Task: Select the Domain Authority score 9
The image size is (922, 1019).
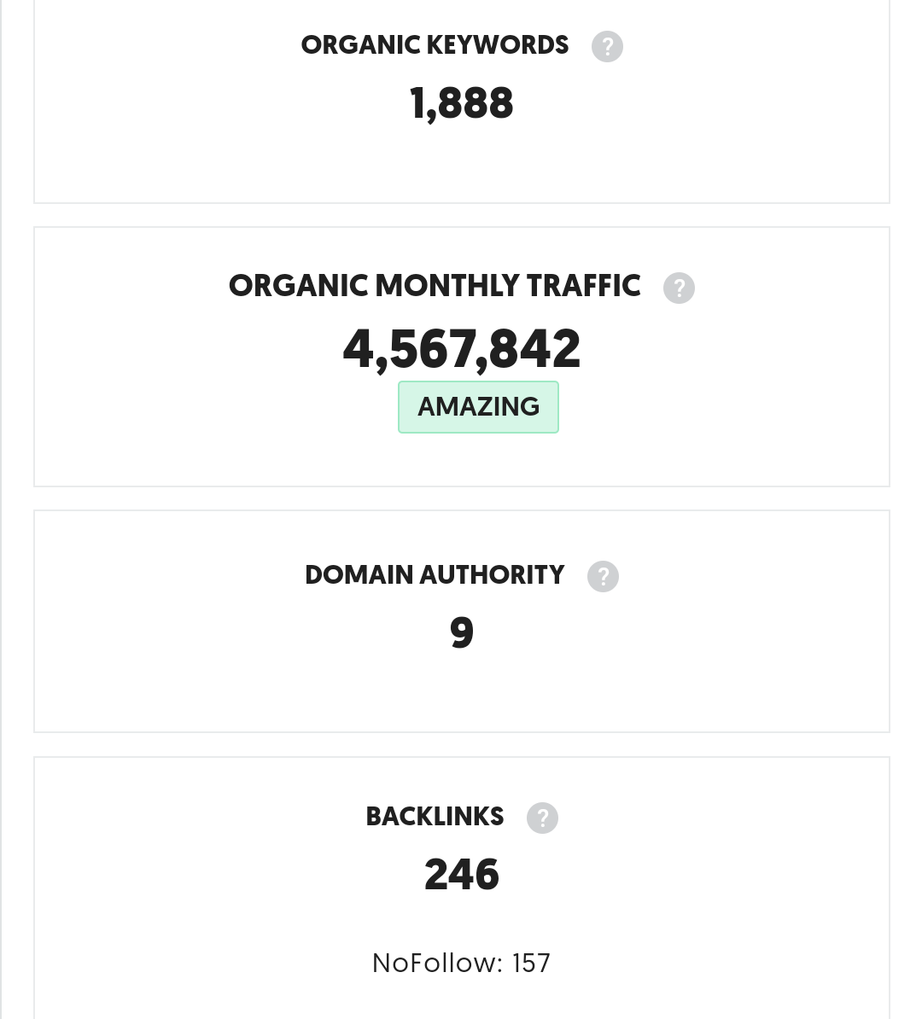Action: 461,632
